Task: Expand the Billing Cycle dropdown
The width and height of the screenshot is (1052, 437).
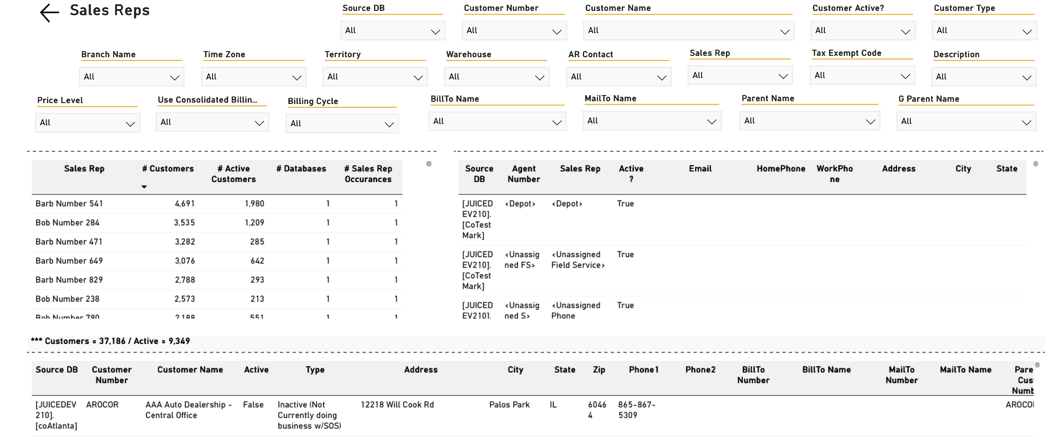Action: 342,123
